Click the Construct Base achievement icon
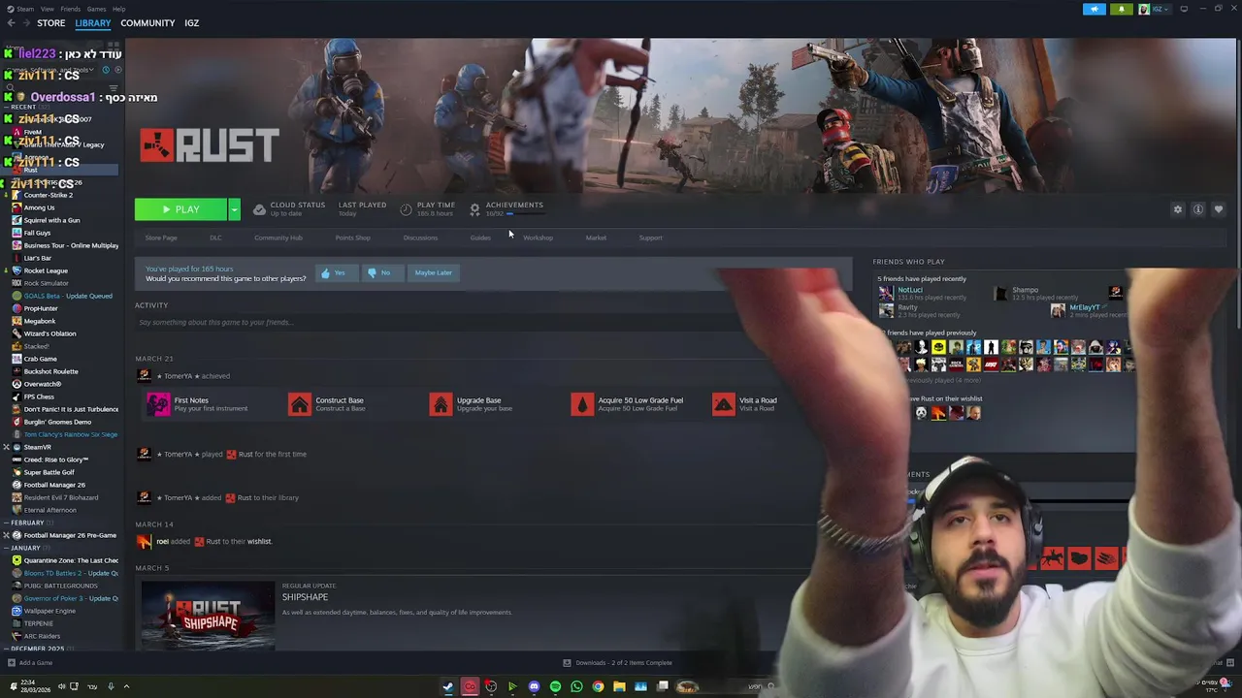Image resolution: width=1242 pixels, height=698 pixels. 299,403
